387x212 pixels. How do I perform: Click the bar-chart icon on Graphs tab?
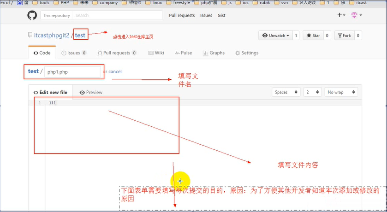(205, 53)
